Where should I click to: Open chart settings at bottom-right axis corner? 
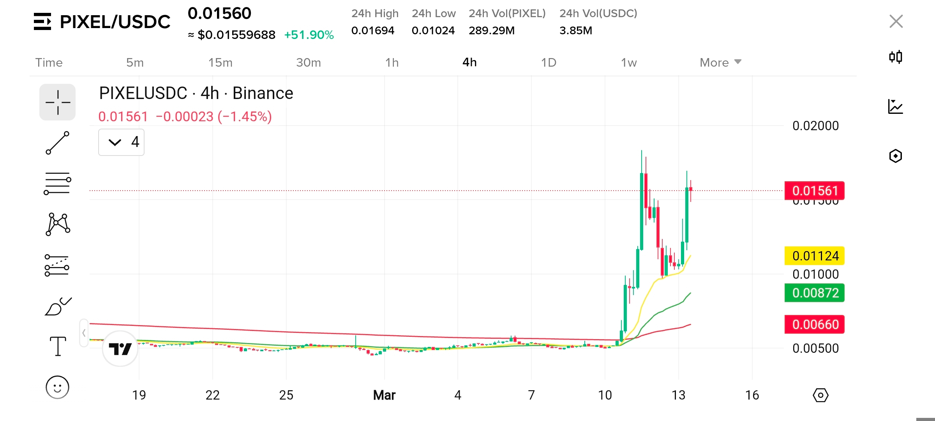coord(820,395)
